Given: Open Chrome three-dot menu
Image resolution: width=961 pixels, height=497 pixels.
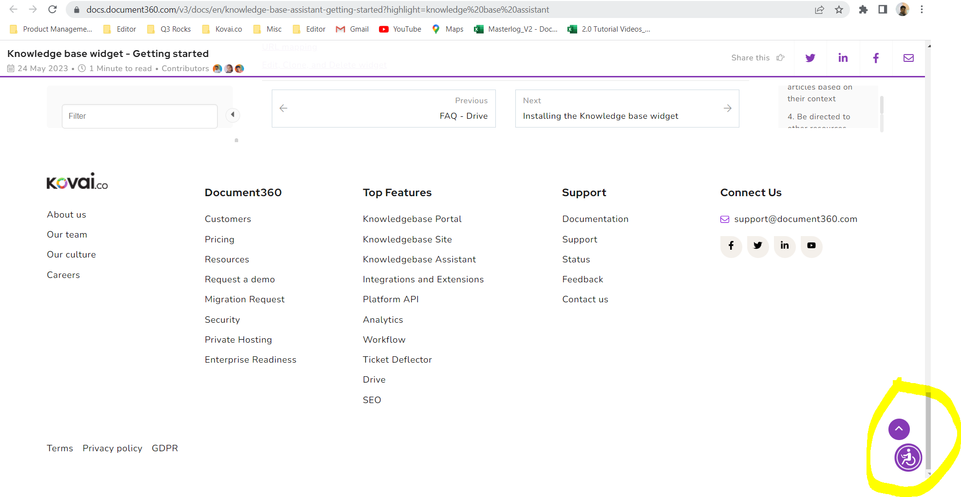Looking at the screenshot, I should pos(922,10).
